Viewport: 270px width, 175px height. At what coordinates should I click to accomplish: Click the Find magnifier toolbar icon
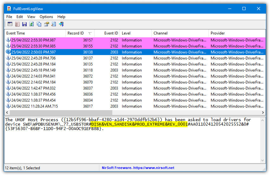(x=54, y=24)
